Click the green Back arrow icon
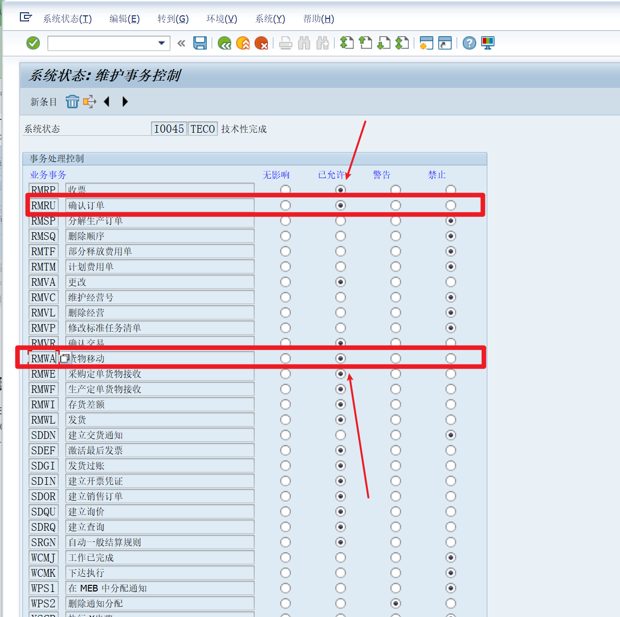 [x=225, y=43]
